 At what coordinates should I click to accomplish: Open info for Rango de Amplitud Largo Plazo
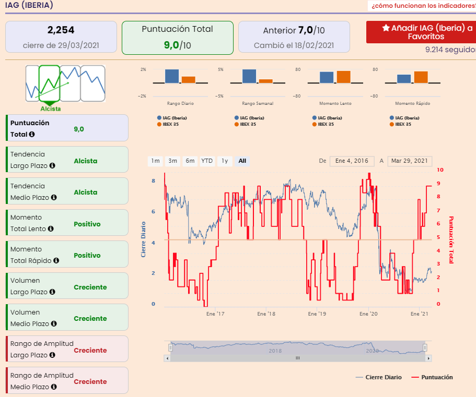click(52, 355)
